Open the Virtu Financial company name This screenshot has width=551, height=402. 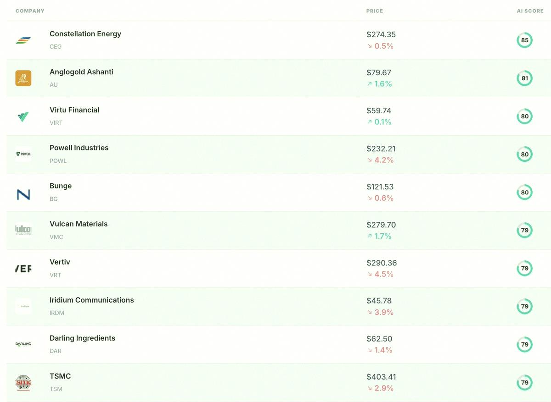tap(74, 110)
